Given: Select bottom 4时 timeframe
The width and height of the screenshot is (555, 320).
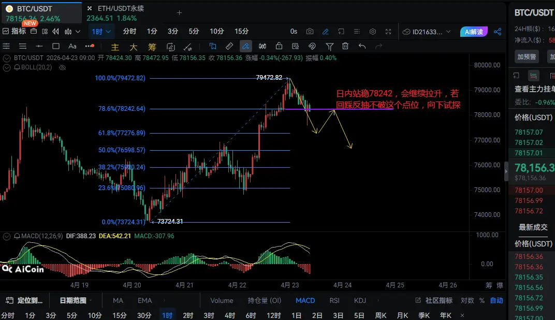Looking at the screenshot, I should [230, 315].
